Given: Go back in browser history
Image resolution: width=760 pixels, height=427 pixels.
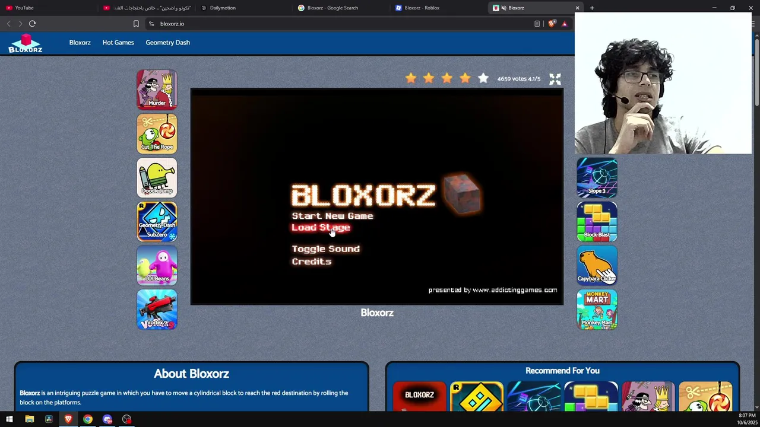Looking at the screenshot, I should pos(8,24).
